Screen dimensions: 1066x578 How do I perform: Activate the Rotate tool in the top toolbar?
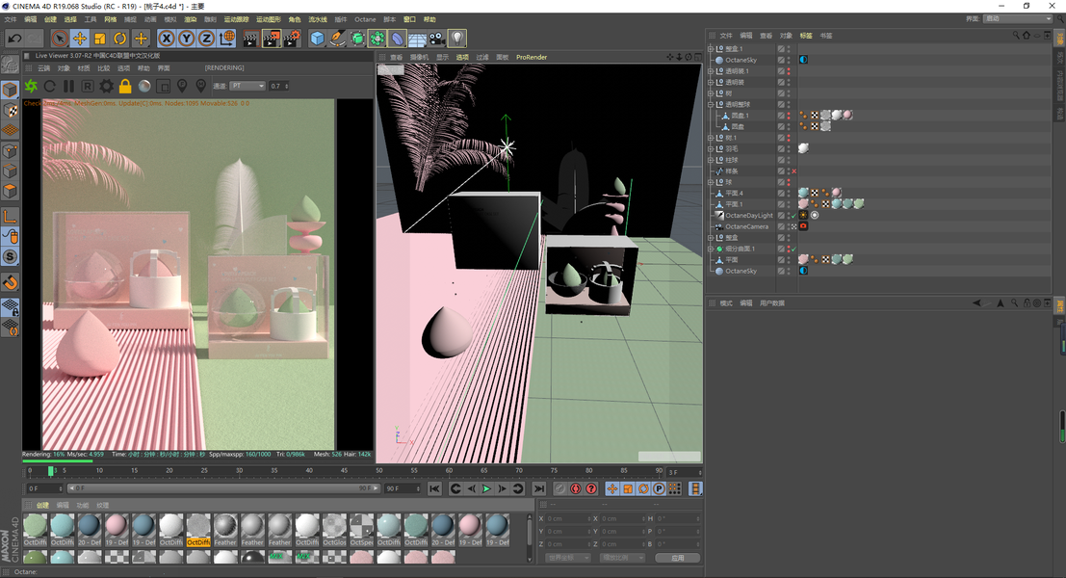(120, 39)
